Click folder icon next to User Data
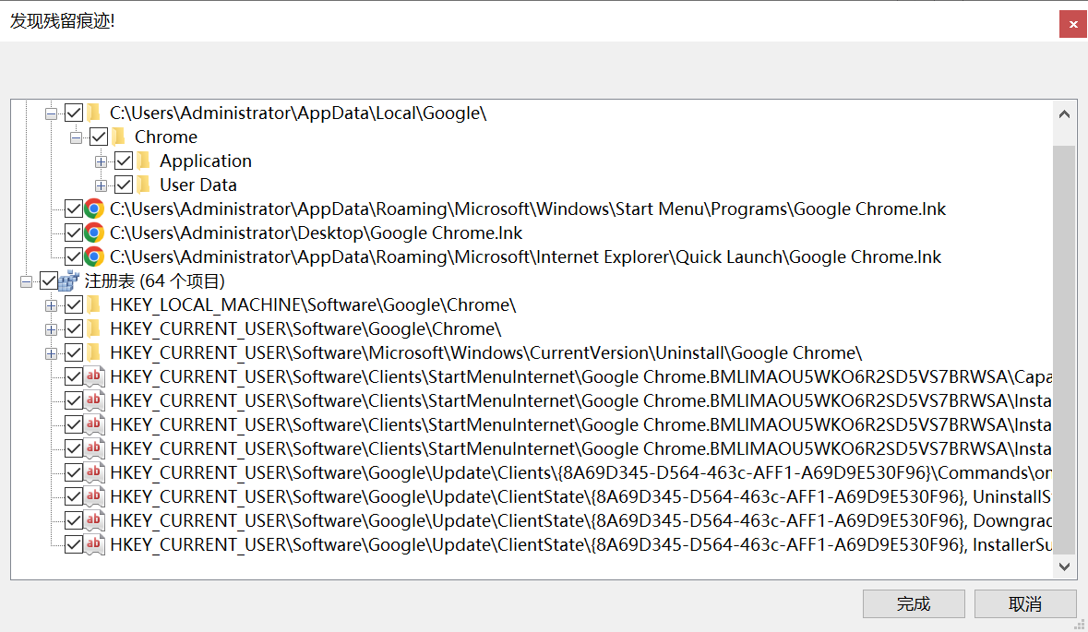The height and width of the screenshot is (632, 1088). (x=144, y=185)
